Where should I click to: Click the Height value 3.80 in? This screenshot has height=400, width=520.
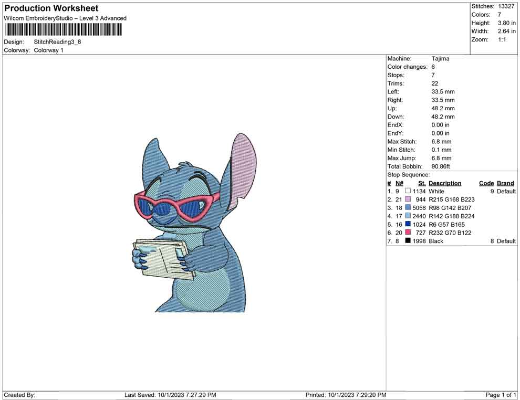506,23
